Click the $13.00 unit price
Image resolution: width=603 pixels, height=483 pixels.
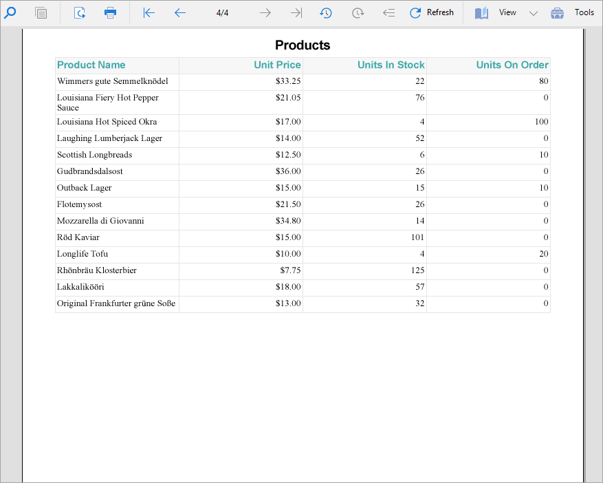click(x=288, y=303)
